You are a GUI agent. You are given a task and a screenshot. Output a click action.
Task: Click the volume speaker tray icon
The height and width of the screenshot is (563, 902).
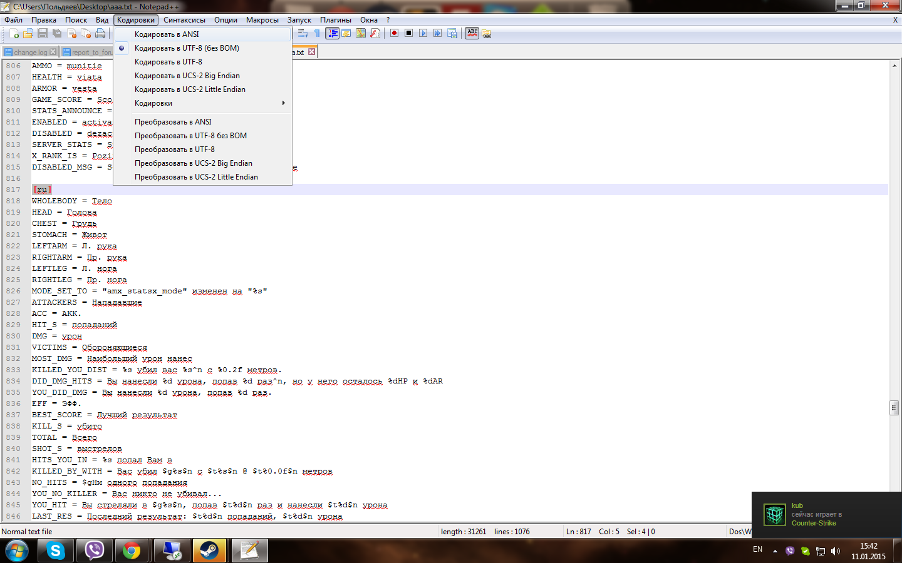835,551
